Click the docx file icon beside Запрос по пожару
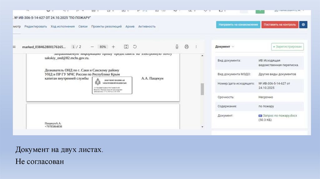 (x=260, y=116)
